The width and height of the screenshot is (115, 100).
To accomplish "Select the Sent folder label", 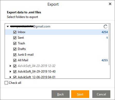I will coord(21,38).
